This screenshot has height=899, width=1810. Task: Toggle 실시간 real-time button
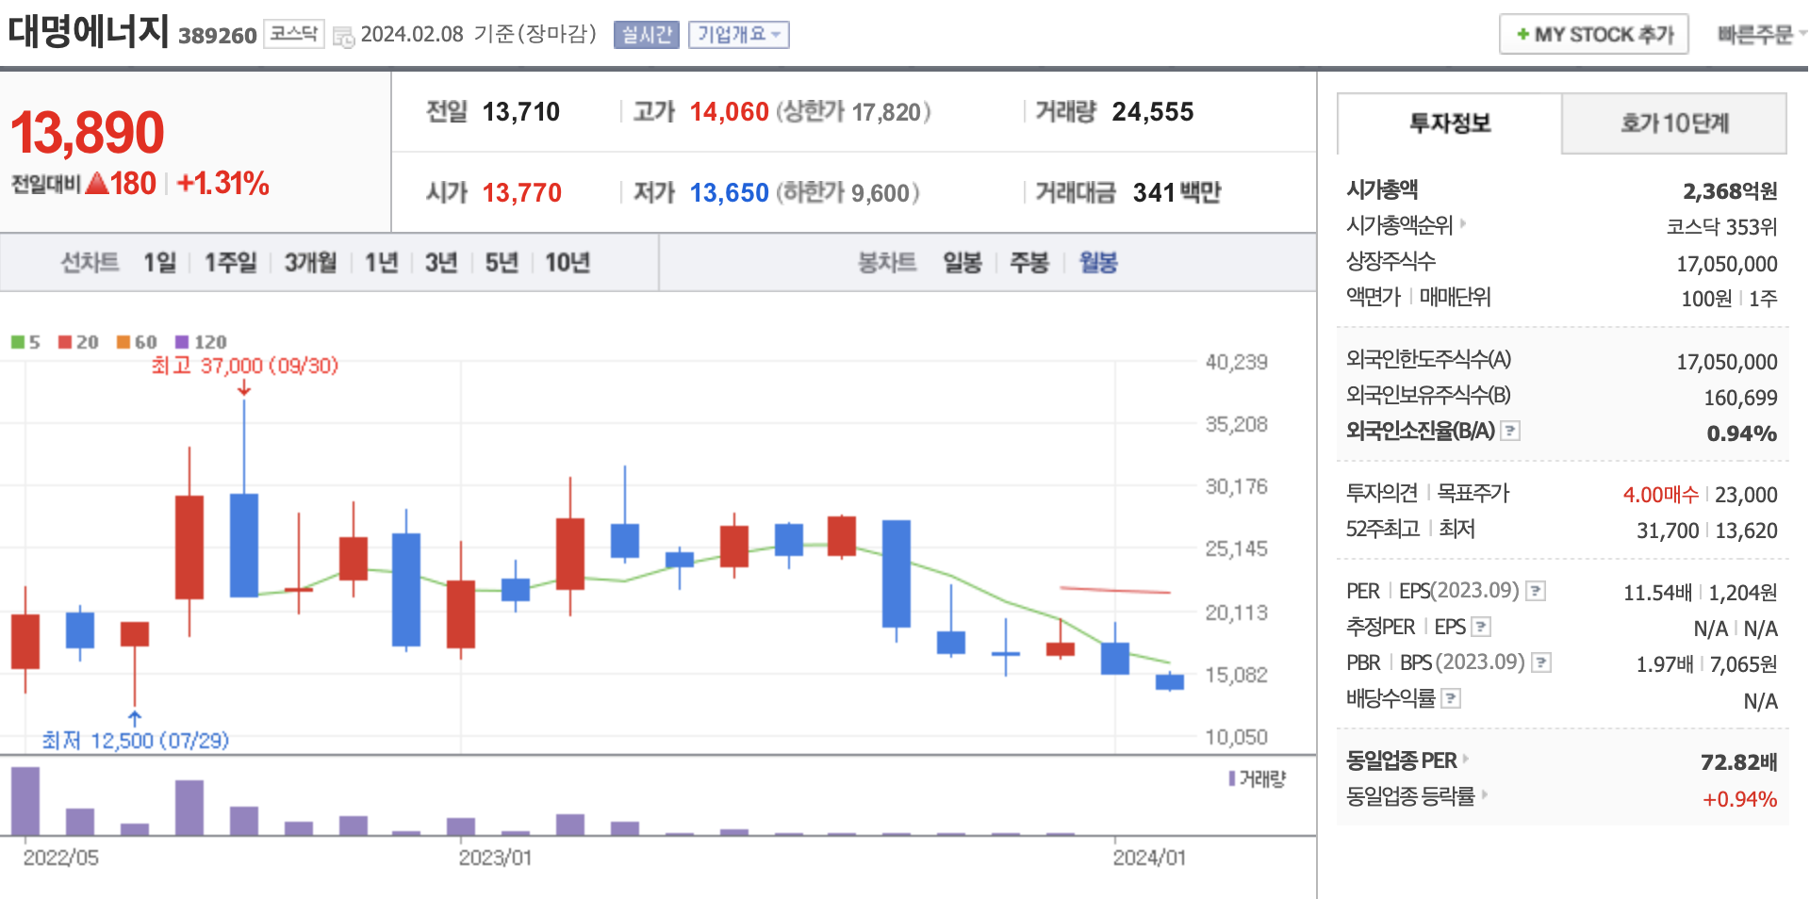pyautogui.click(x=647, y=35)
